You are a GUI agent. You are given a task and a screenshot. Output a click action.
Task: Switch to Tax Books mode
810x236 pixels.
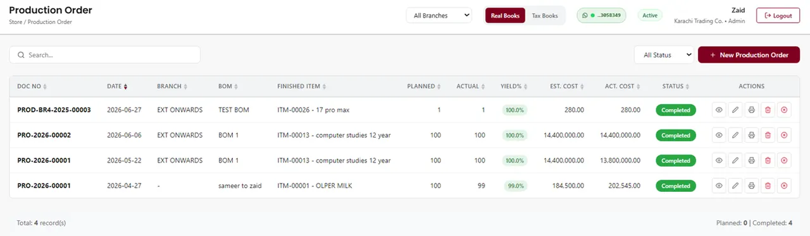point(545,15)
